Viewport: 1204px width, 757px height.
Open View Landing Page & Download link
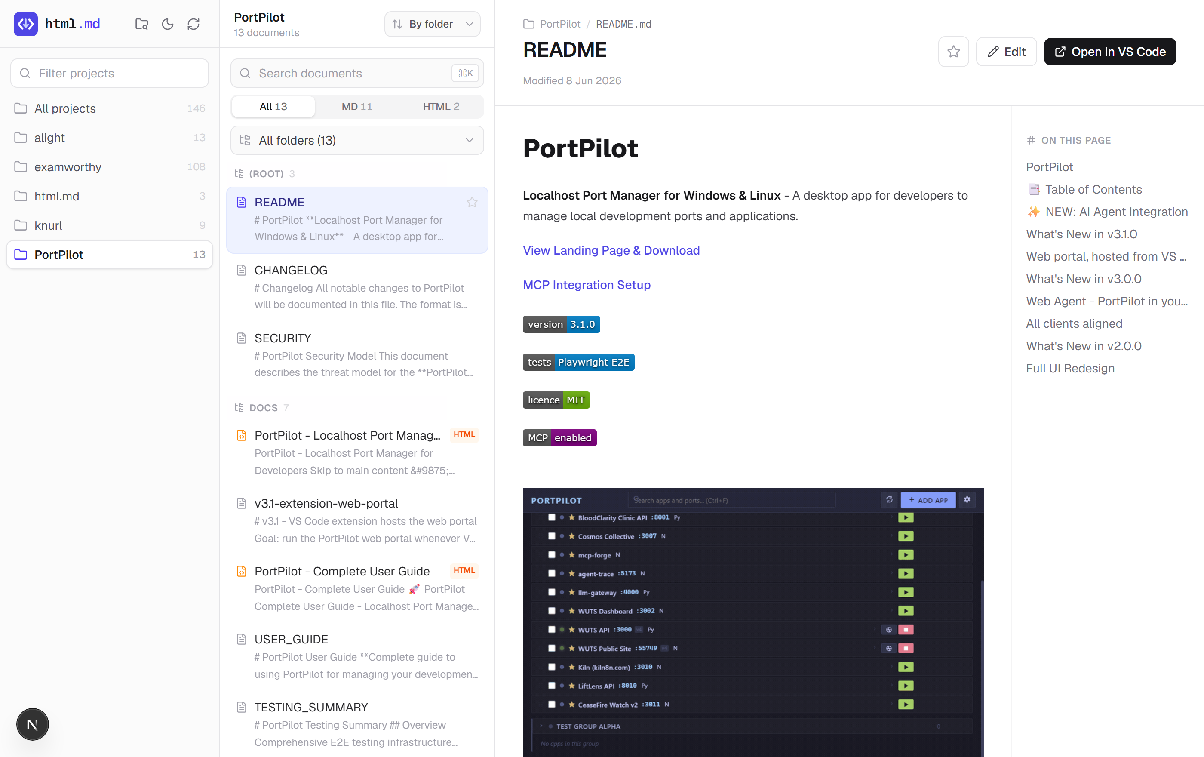coord(611,250)
